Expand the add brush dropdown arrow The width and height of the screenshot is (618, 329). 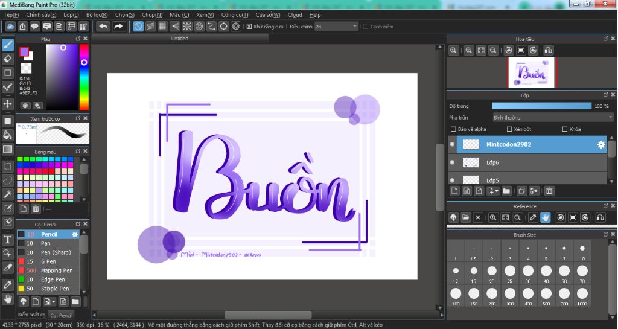point(54,302)
